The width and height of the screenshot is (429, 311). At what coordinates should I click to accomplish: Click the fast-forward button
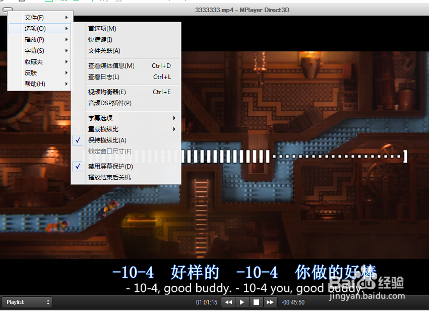(x=270, y=302)
